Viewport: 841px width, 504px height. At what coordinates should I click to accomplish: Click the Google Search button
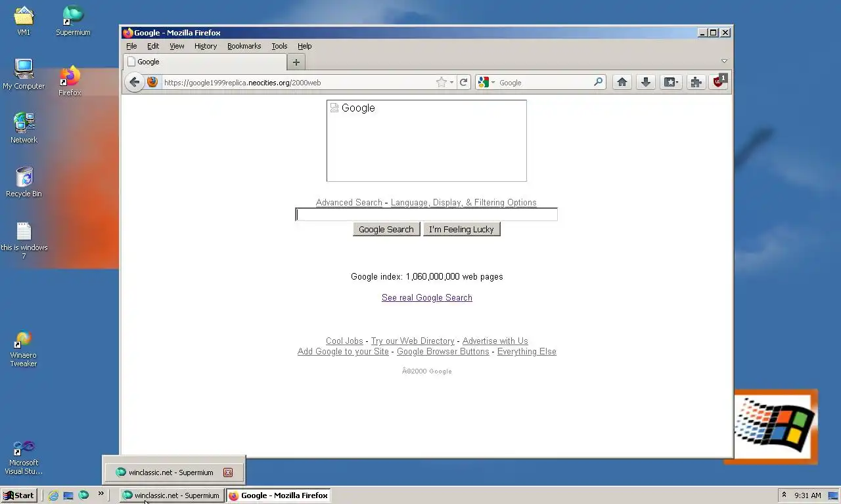pyautogui.click(x=386, y=229)
